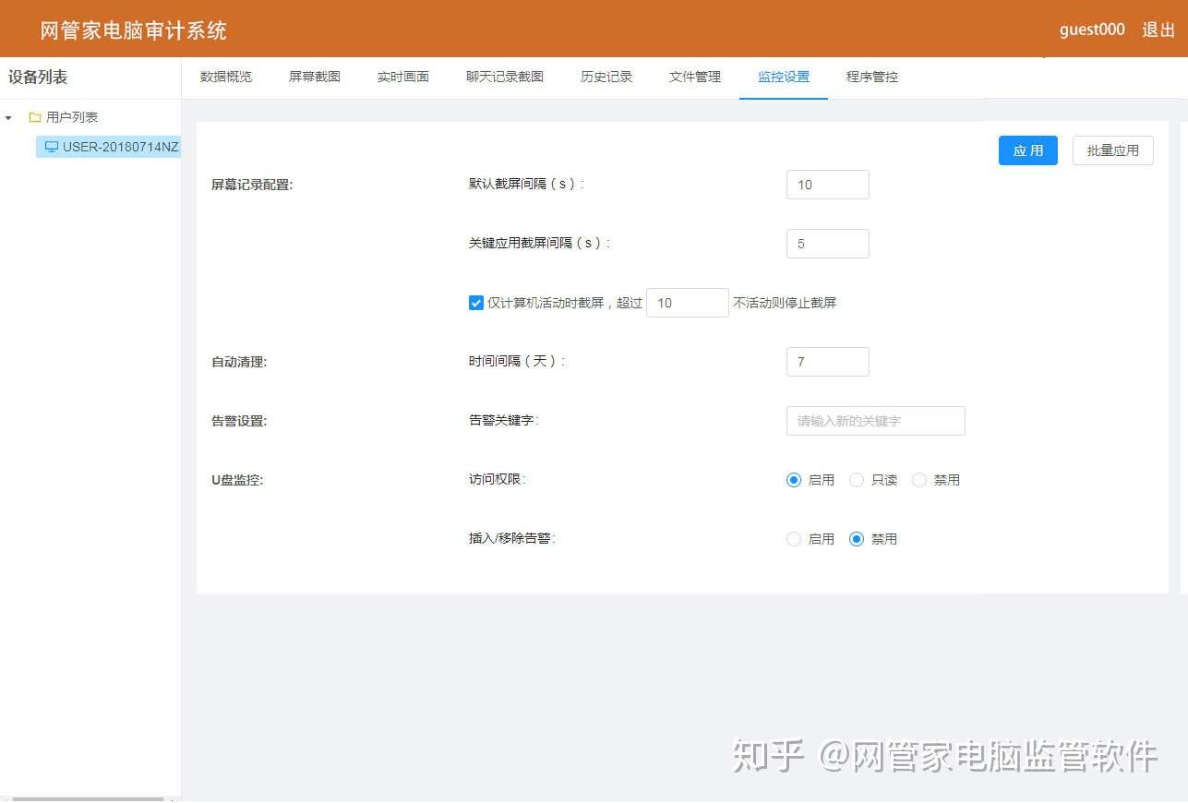
Task: Click the 时间间隔（天） input field
Action: (828, 362)
